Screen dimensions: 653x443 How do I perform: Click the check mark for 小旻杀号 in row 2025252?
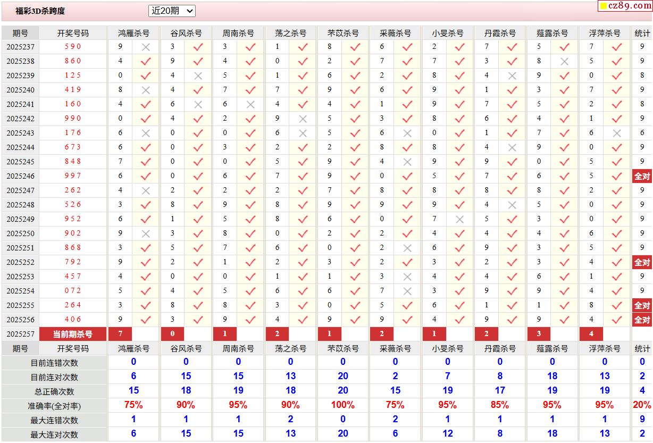(x=460, y=262)
